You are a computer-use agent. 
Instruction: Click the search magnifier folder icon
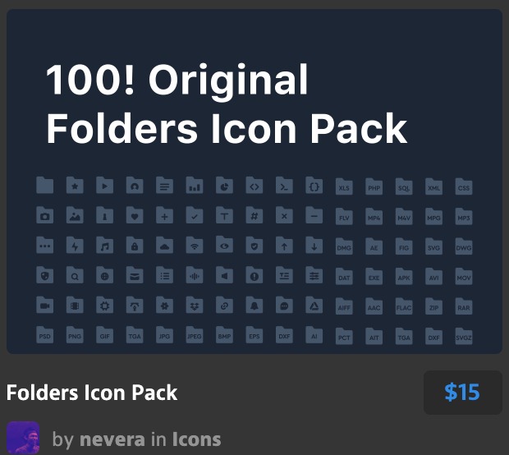coord(75,275)
